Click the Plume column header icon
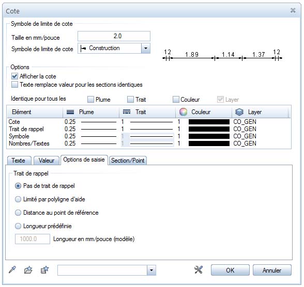This screenshot has height=287, width=304. pos(70,112)
